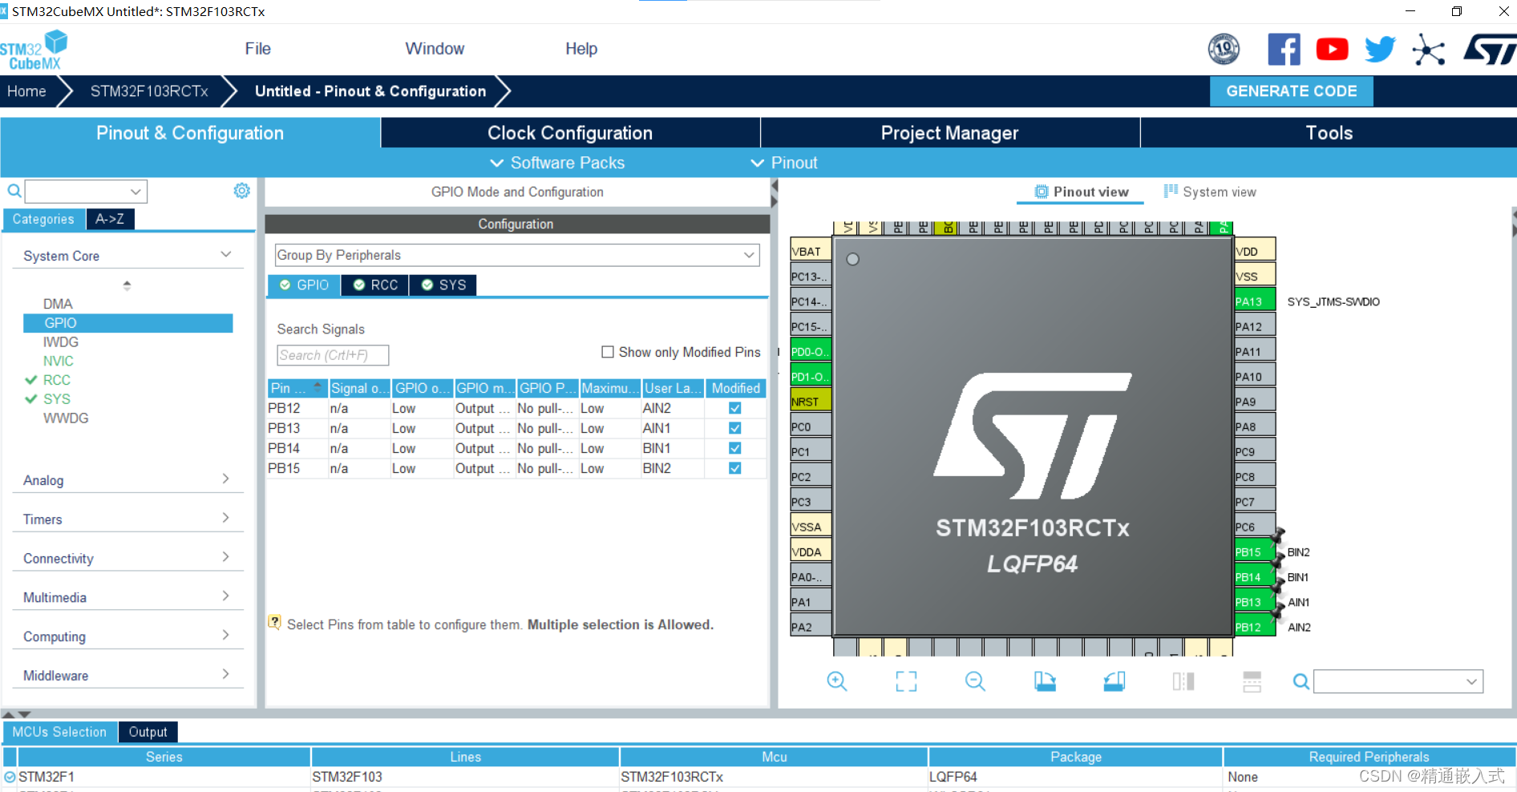1517x792 pixels.
Task: Select the PB15 pin on the chip
Action: pos(1255,552)
